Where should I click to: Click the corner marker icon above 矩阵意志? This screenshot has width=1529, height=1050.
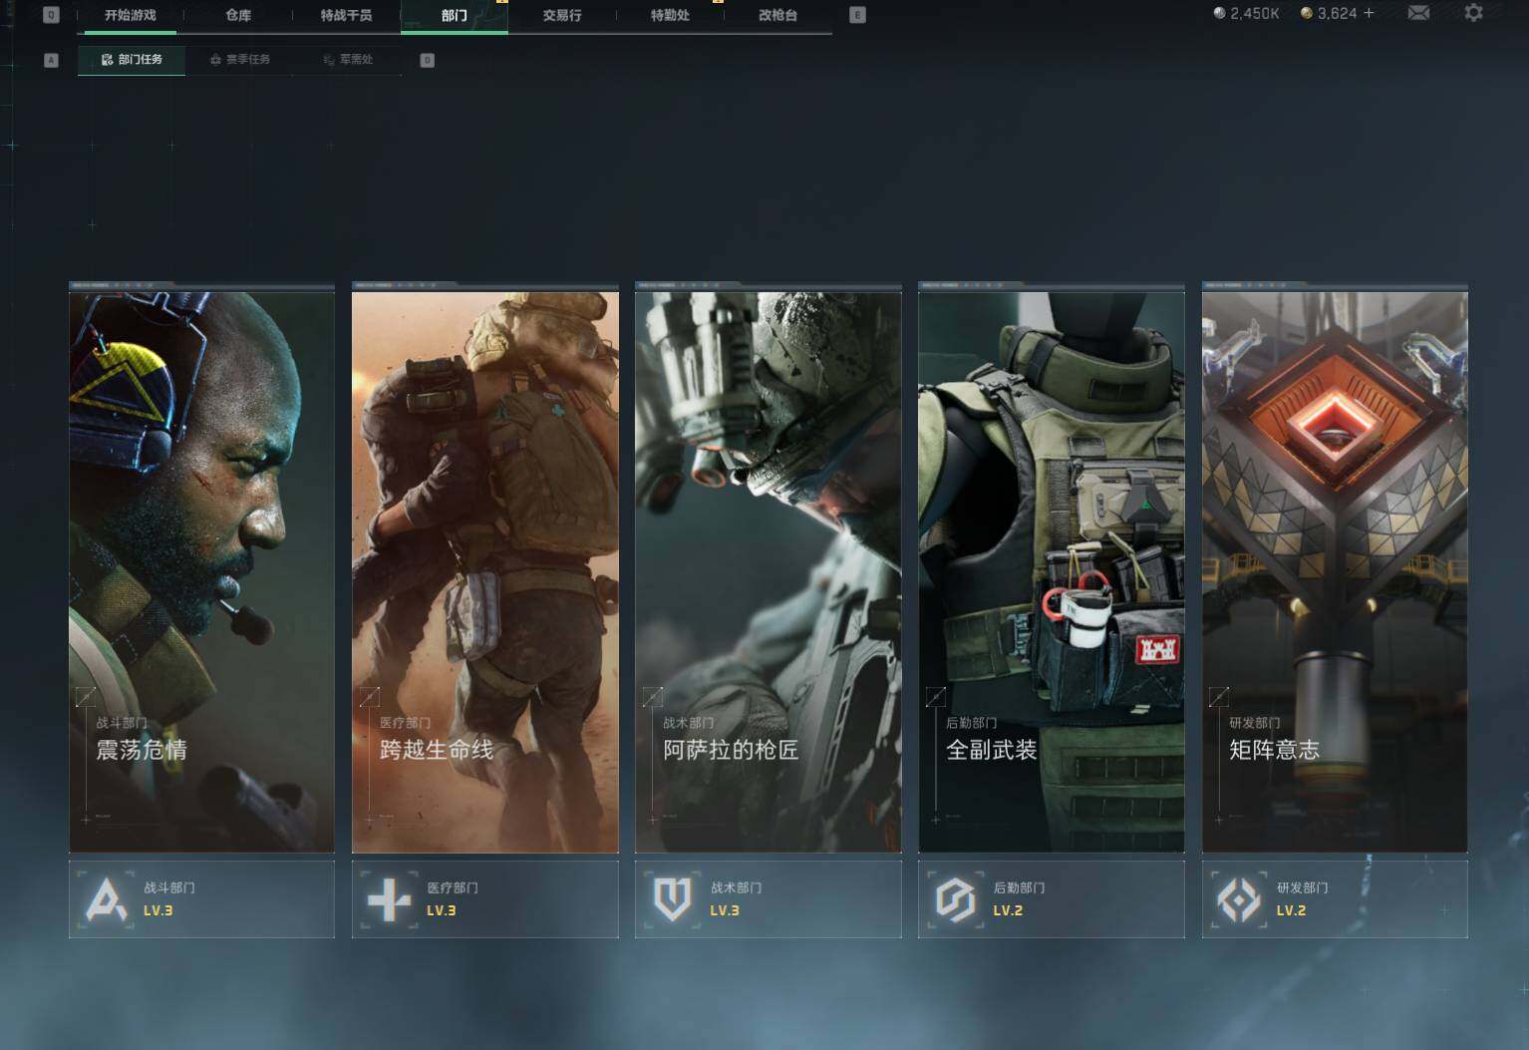[x=1219, y=696]
